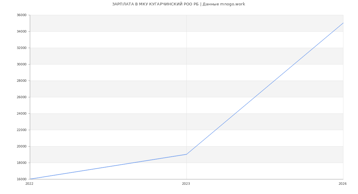
Task: Select the 18000 y-axis label
Action: [x=22, y=163]
